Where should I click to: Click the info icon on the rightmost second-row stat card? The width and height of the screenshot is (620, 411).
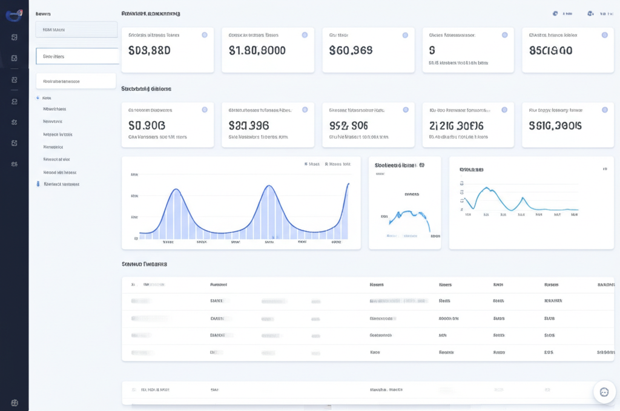[603, 110]
